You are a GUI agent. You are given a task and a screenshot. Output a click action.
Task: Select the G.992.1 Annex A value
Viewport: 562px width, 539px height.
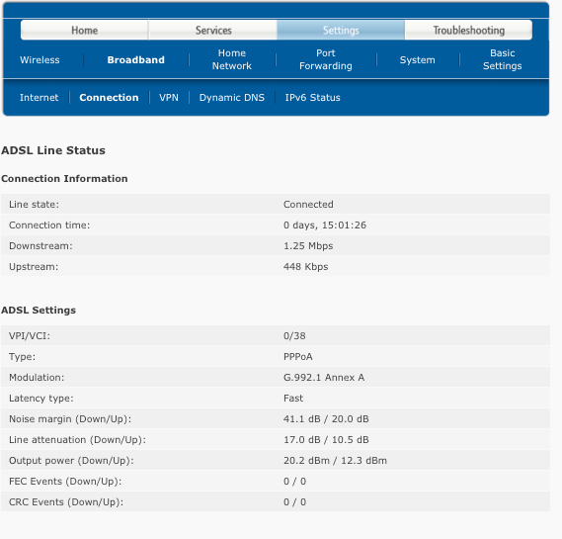click(324, 378)
